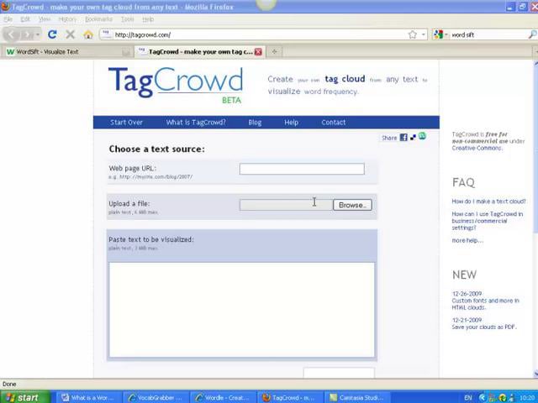Image resolution: width=538 pixels, height=403 pixels.
Task: Switch to Wordle - Creat... taskbar window
Action: pos(222,397)
